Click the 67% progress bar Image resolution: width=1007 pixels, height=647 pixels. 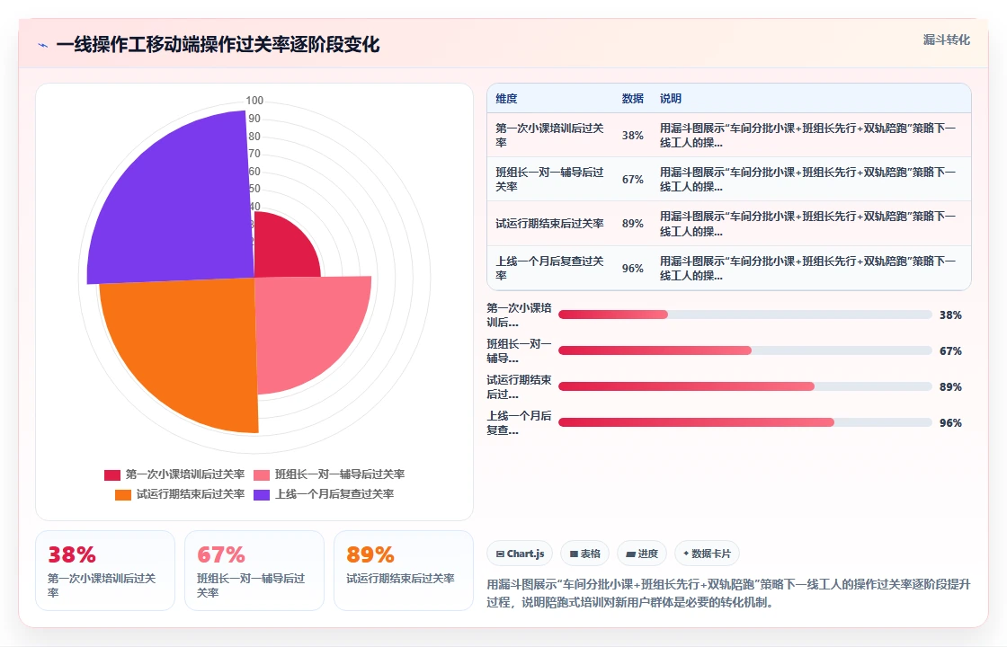pyautogui.click(x=745, y=350)
